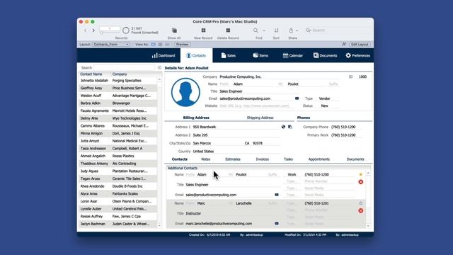The width and height of the screenshot is (453, 255).
Task: Go to the previous record arrow
Action: pos(85,30)
